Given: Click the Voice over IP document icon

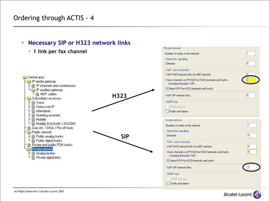Looking at the screenshot, I should click(33, 107).
